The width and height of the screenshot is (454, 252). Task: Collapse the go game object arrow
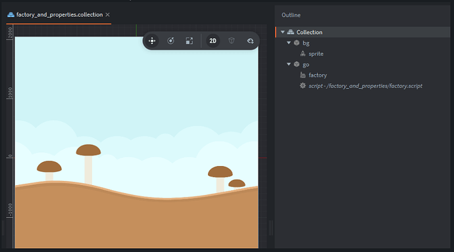[289, 64]
